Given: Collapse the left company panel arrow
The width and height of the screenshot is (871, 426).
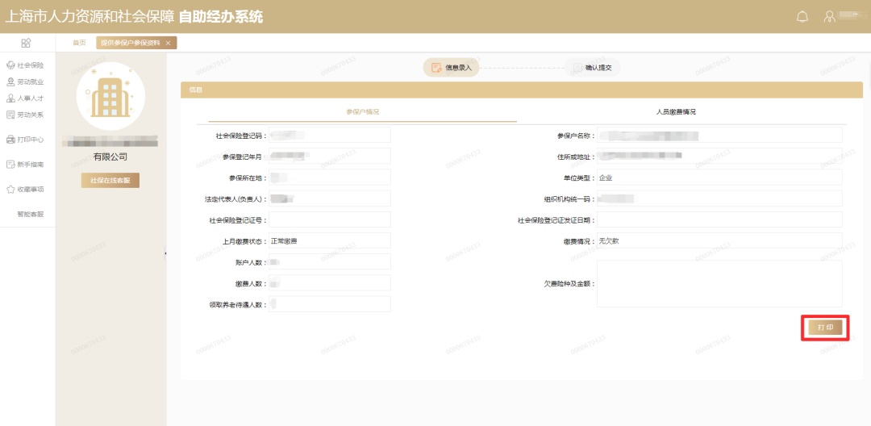Looking at the screenshot, I should pos(165,253).
